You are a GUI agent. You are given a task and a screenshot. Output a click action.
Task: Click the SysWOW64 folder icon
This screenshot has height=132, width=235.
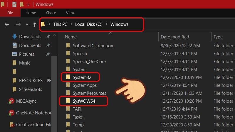click(68, 101)
